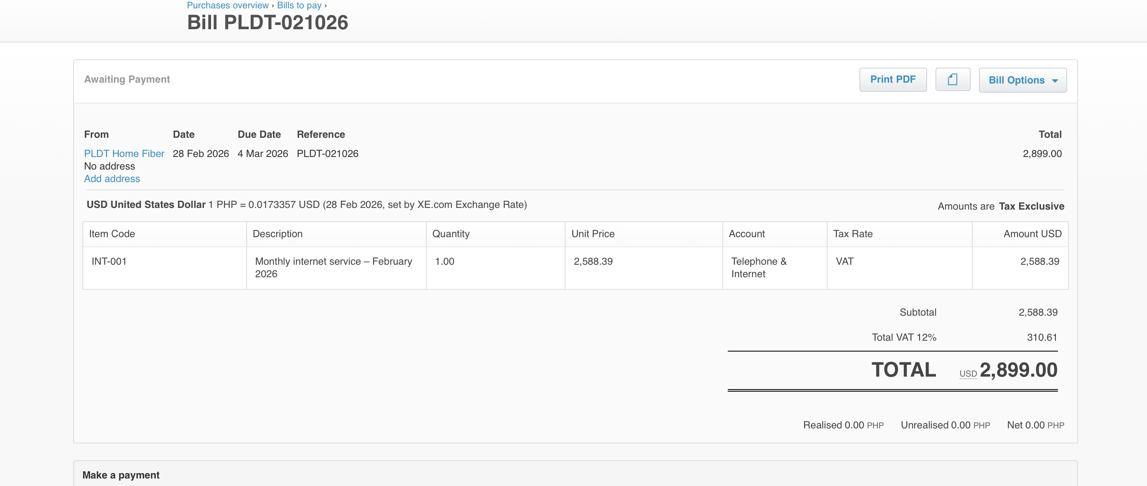Click the Total VAT 12% row
Viewport: 1147px width, 486px height.
[x=903, y=337]
